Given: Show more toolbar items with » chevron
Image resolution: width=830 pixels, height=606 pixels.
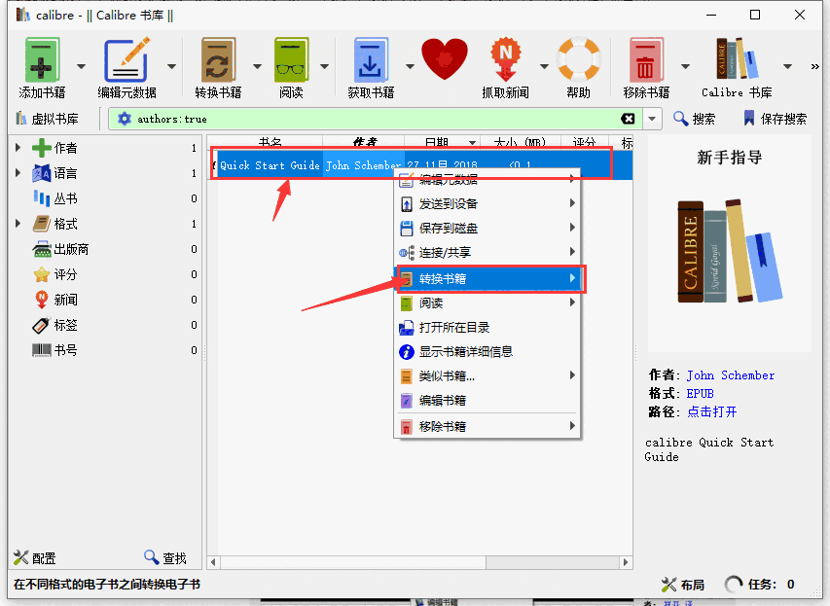Looking at the screenshot, I should click(814, 66).
